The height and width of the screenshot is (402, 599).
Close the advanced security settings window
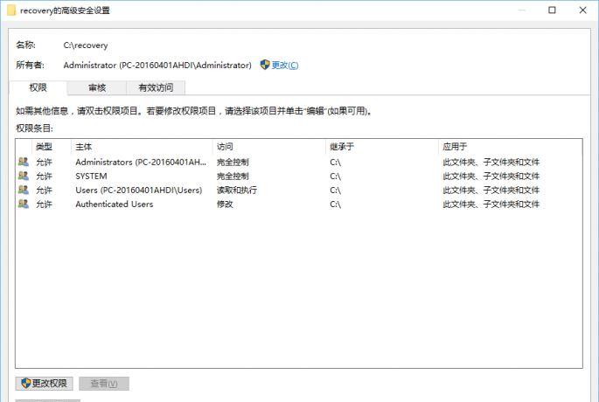pos(582,10)
